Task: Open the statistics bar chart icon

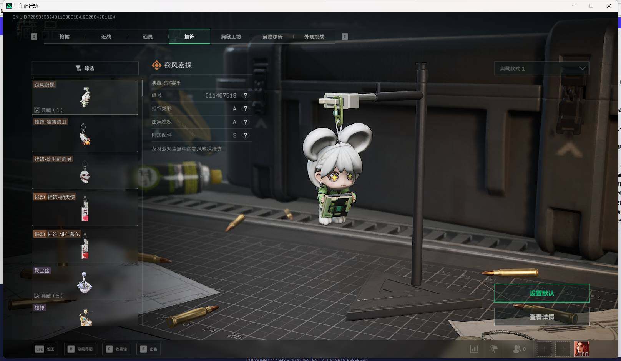Action: coord(474,349)
